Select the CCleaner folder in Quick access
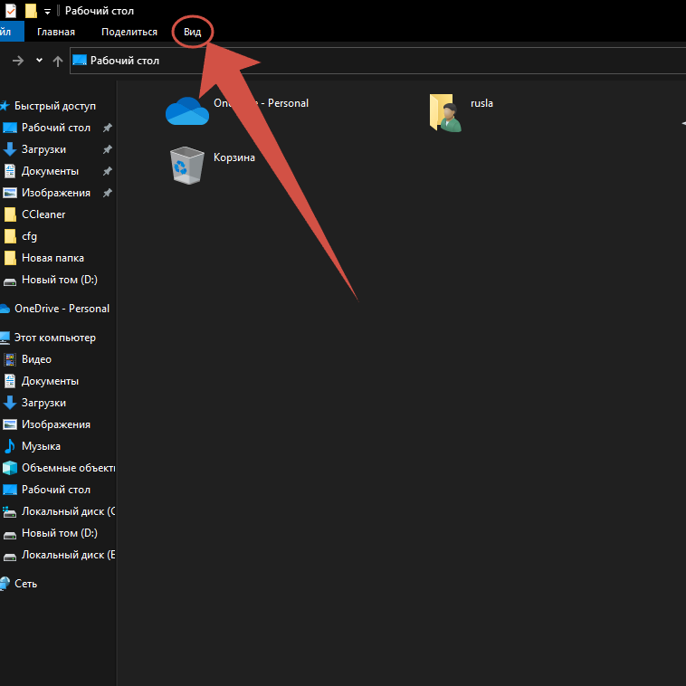Screen dimensions: 686x686 (x=43, y=214)
